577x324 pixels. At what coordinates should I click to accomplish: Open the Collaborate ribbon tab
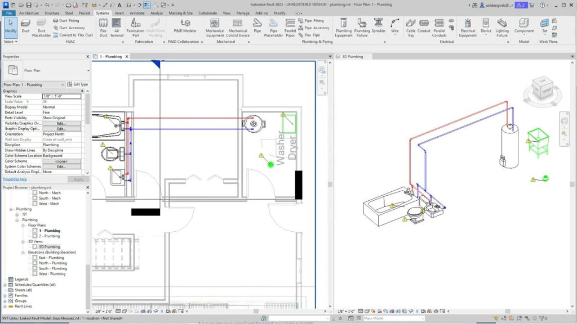pos(207,13)
